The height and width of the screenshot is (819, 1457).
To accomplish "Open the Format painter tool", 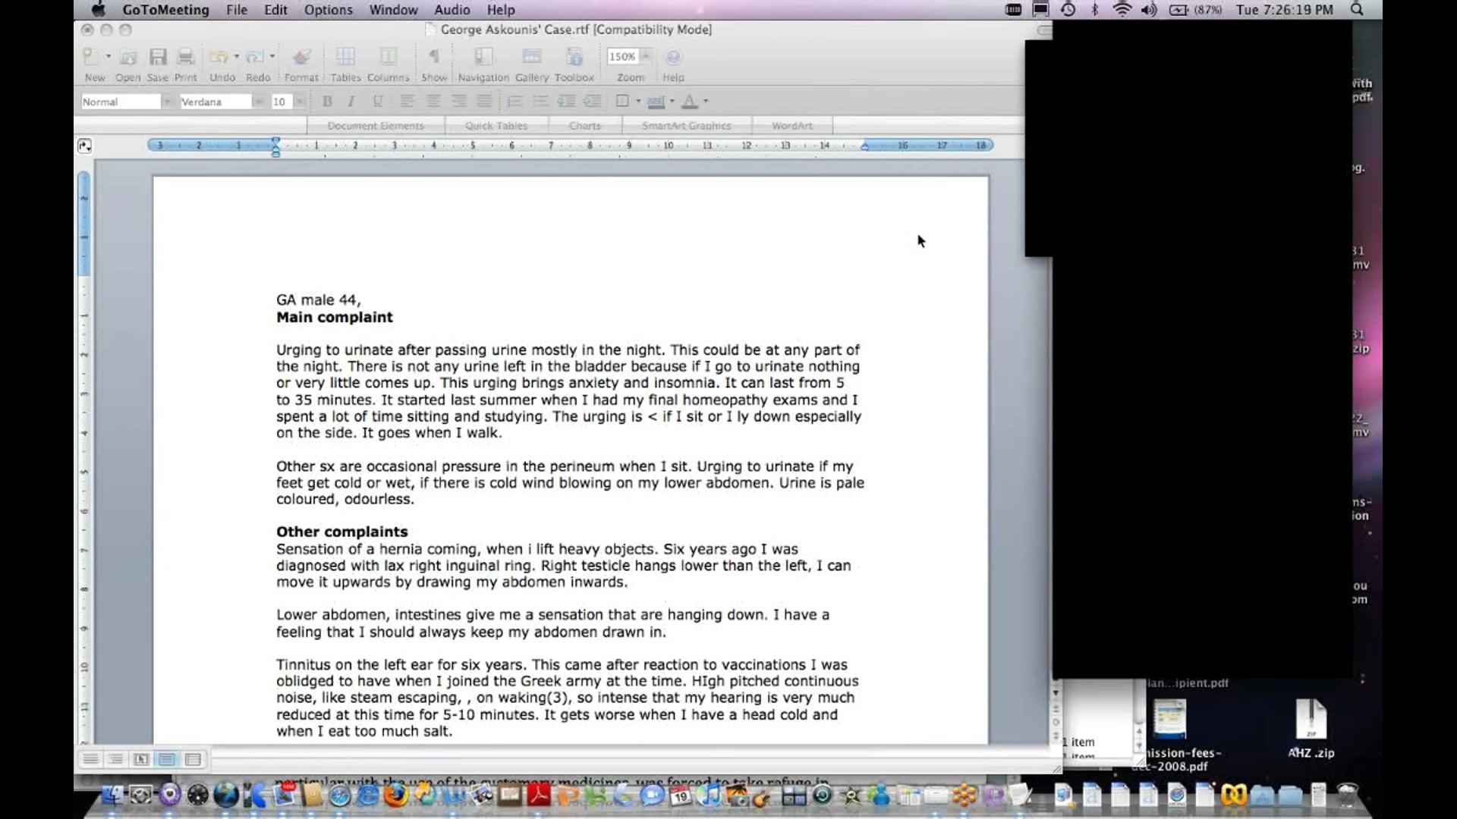I will click(x=301, y=61).
